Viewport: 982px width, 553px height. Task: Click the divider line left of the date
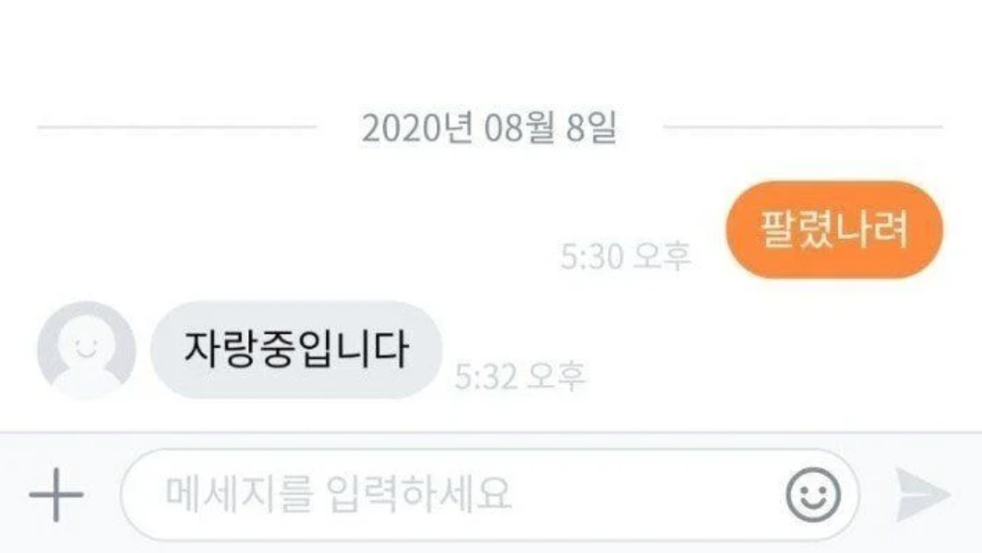(177, 127)
